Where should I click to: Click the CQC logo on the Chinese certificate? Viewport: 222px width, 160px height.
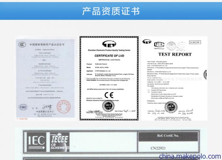click(23, 107)
